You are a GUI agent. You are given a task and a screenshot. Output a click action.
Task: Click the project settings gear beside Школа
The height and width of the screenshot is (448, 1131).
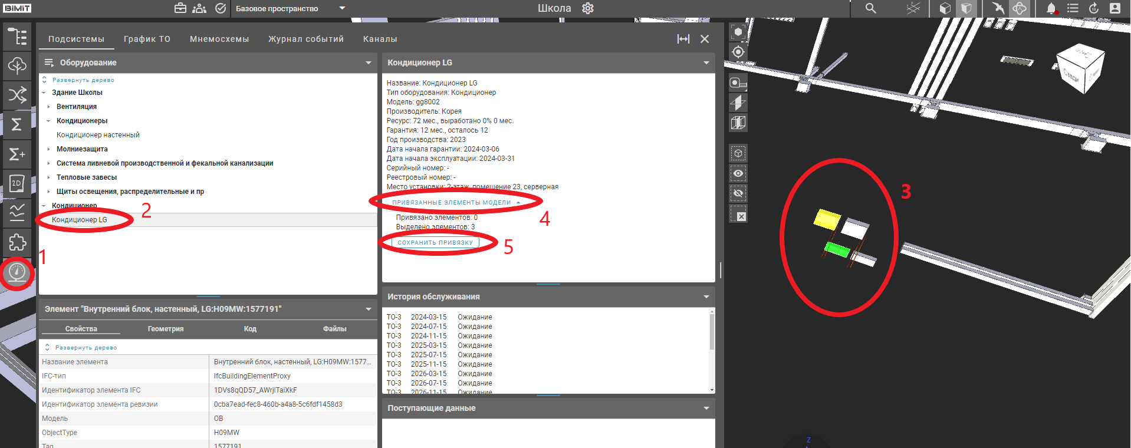[x=587, y=8]
